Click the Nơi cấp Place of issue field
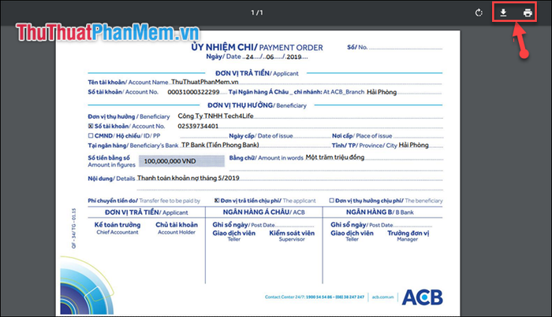This screenshot has width=552, height=317. (x=417, y=136)
